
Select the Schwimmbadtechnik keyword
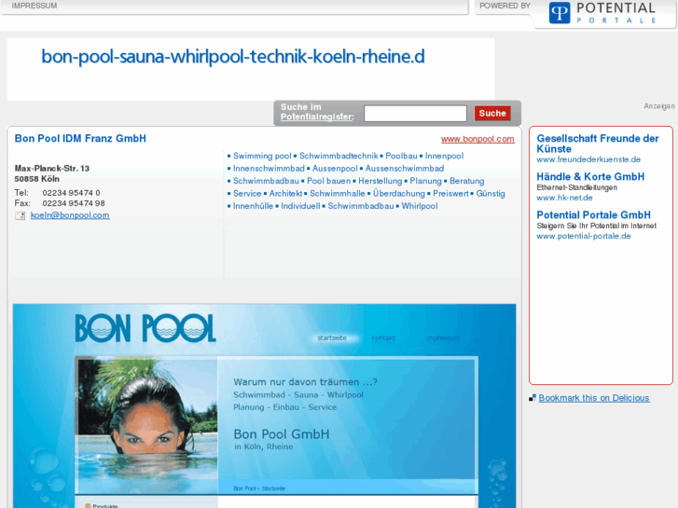339,156
